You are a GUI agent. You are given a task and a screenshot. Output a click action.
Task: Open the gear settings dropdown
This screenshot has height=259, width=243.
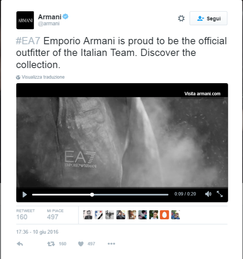click(181, 18)
